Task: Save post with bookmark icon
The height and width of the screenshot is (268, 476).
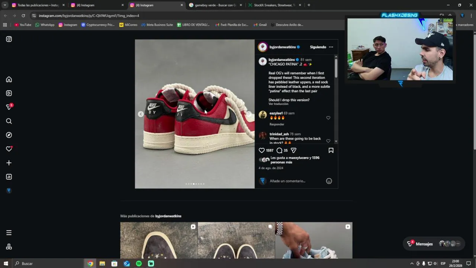Action: coord(331,150)
